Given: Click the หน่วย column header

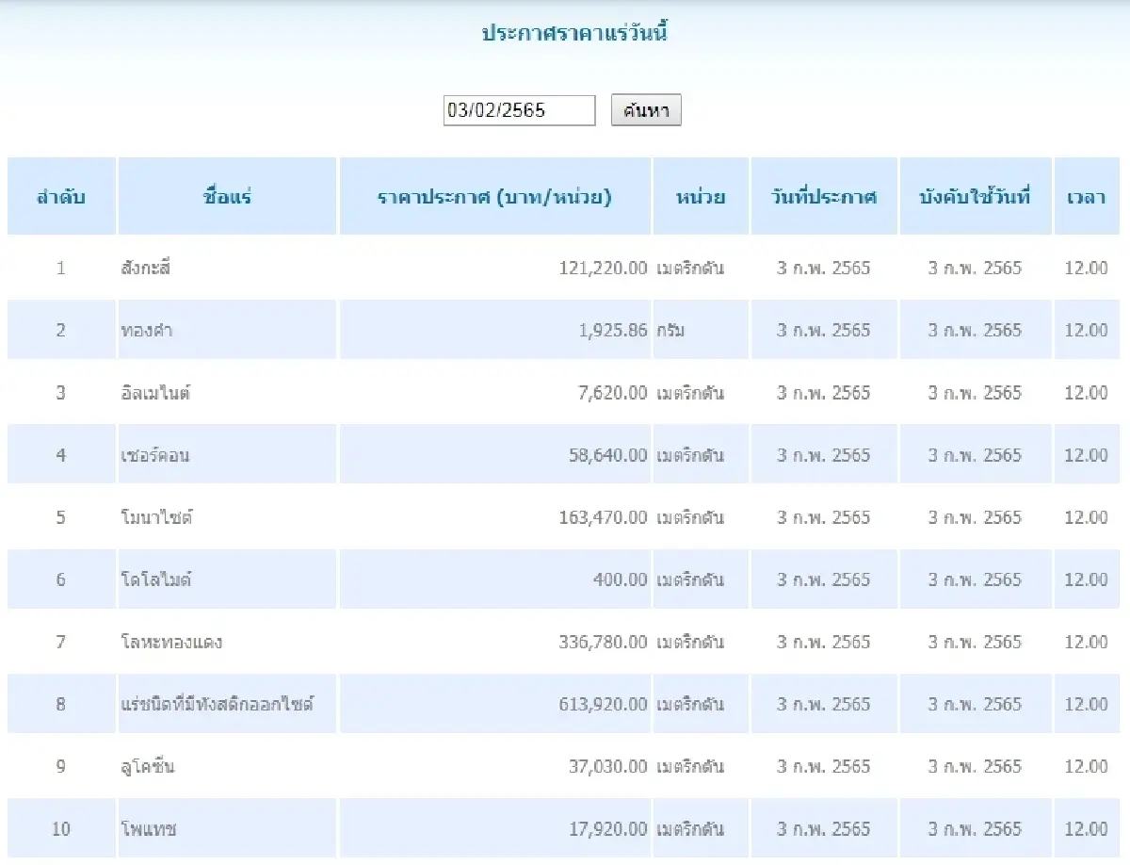Looking at the screenshot, I should [701, 197].
